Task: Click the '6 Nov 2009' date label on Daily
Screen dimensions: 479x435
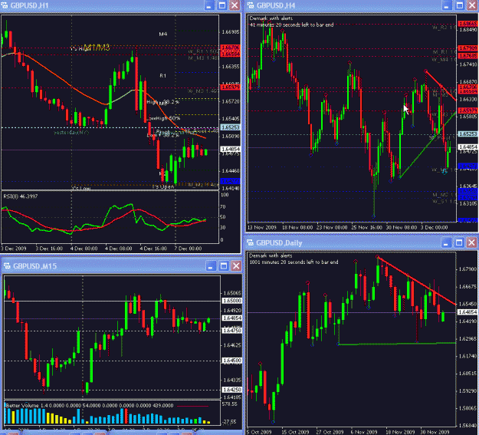Action: tap(364, 432)
